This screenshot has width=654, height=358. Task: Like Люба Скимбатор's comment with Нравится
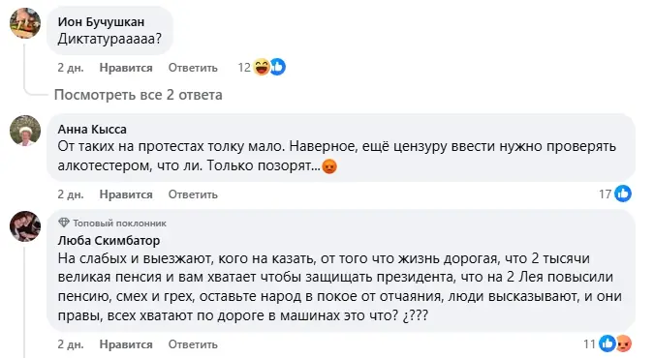tap(126, 344)
